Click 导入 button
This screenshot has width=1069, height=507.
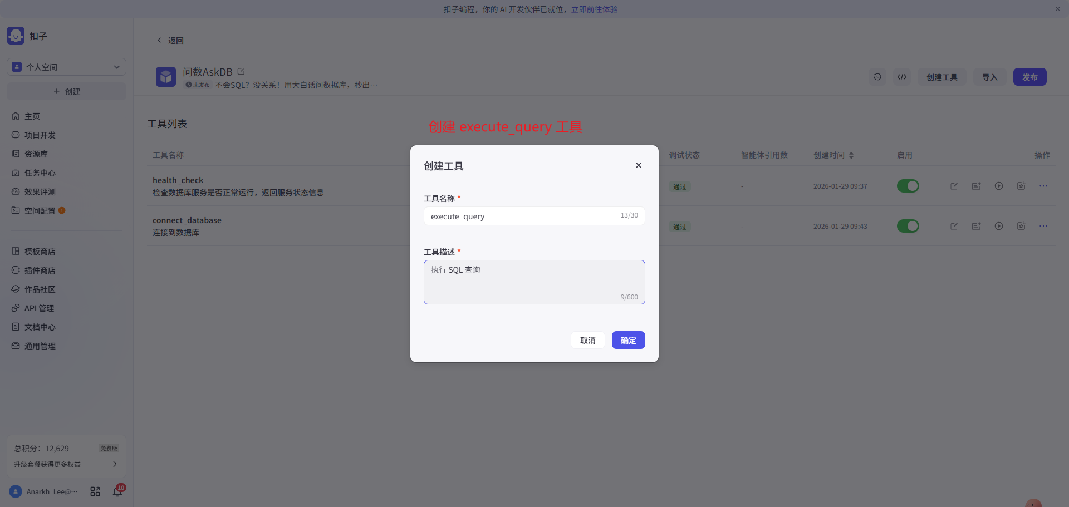(x=989, y=77)
